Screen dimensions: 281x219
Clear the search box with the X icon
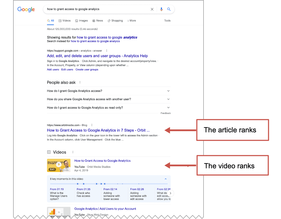point(152,9)
